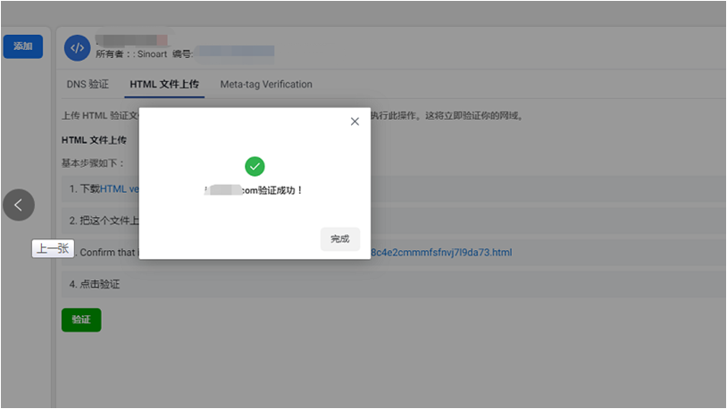Viewport: 727px width, 409px height.
Task: Select the HTML 文件上传 tab
Action: point(165,85)
